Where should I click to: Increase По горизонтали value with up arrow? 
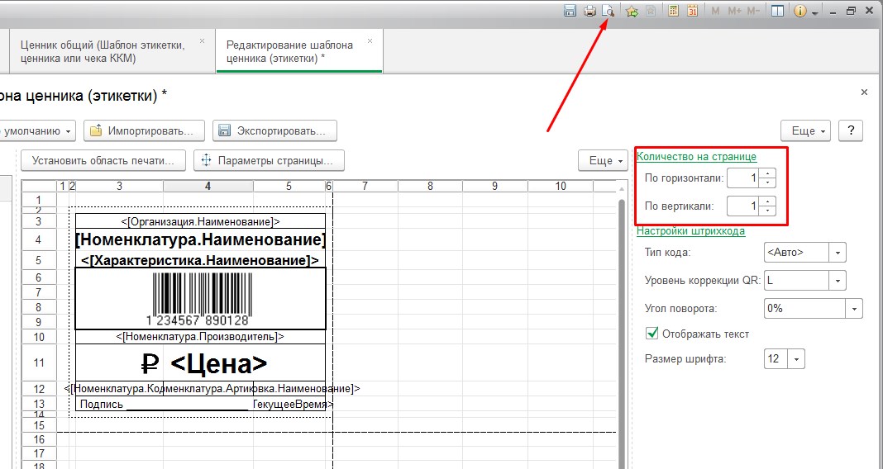(767, 173)
